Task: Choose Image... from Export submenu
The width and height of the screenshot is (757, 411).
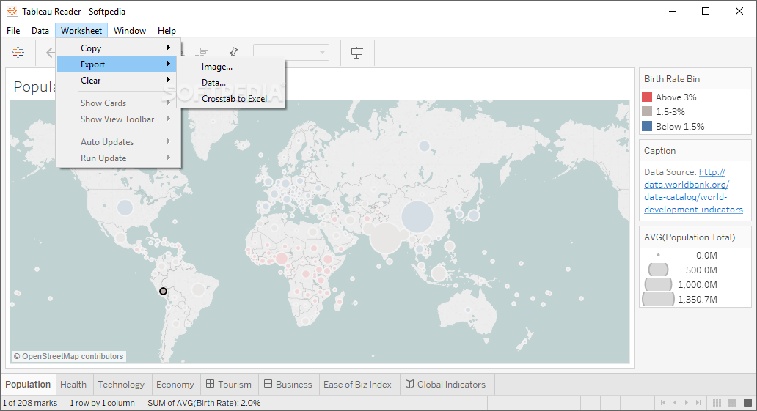Action: tap(231, 67)
